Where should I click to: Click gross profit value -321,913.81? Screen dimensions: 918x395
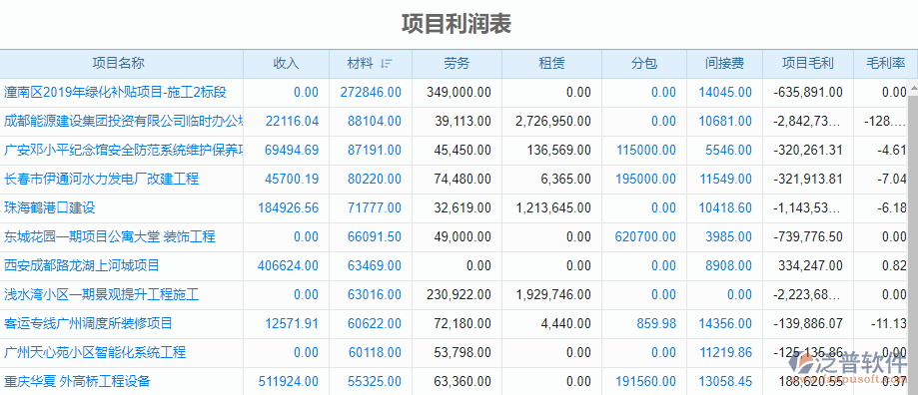pyautogui.click(x=808, y=179)
